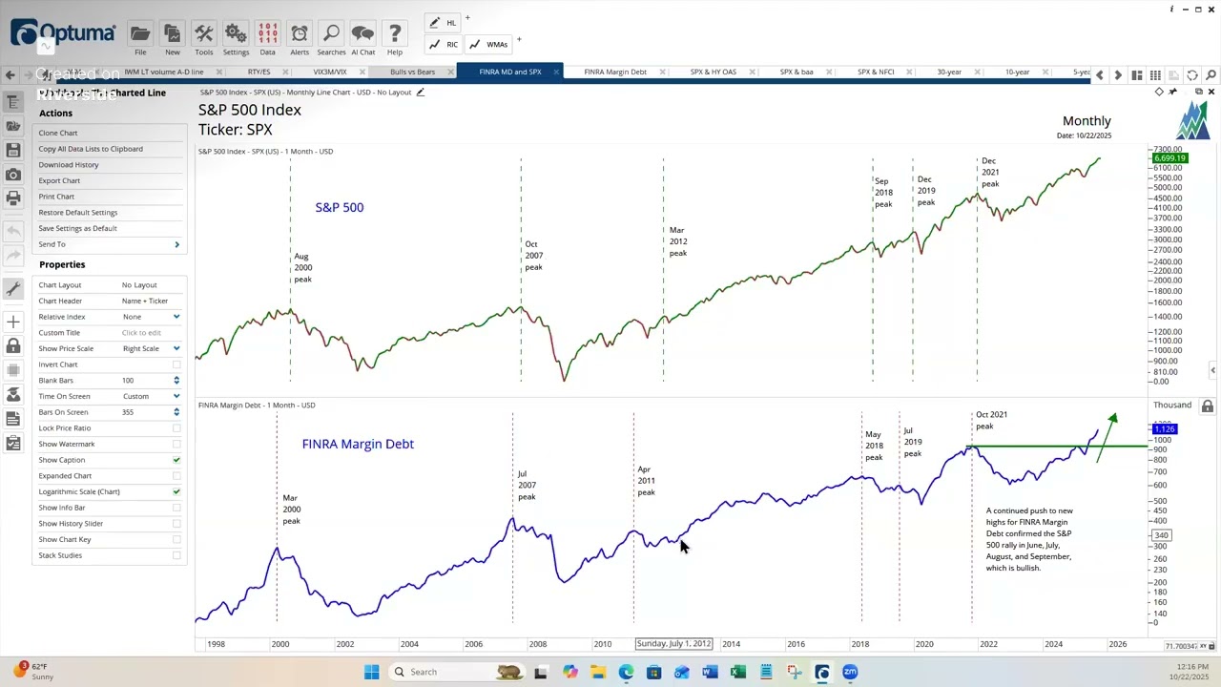Switch to the VIX3M/VIX tab
The width and height of the screenshot is (1221, 687).
[x=330, y=72]
